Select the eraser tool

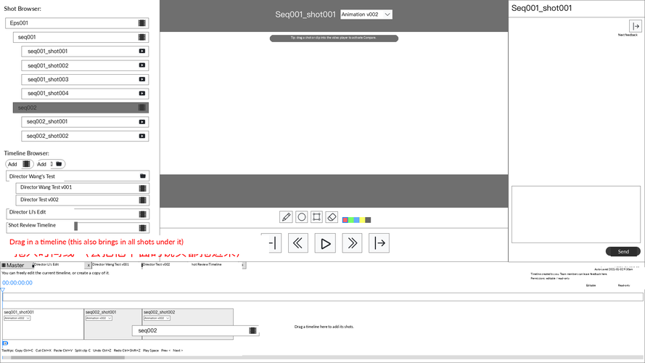point(332,217)
